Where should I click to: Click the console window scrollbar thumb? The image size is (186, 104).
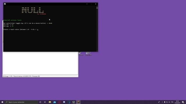tap(97, 8)
